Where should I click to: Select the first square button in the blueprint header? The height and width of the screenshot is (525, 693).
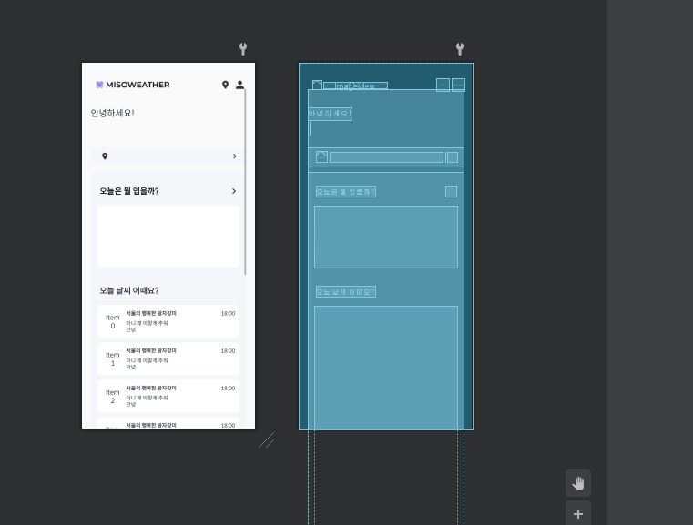tap(443, 85)
